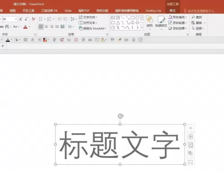Open the 排列 arrange menu

coord(150,22)
